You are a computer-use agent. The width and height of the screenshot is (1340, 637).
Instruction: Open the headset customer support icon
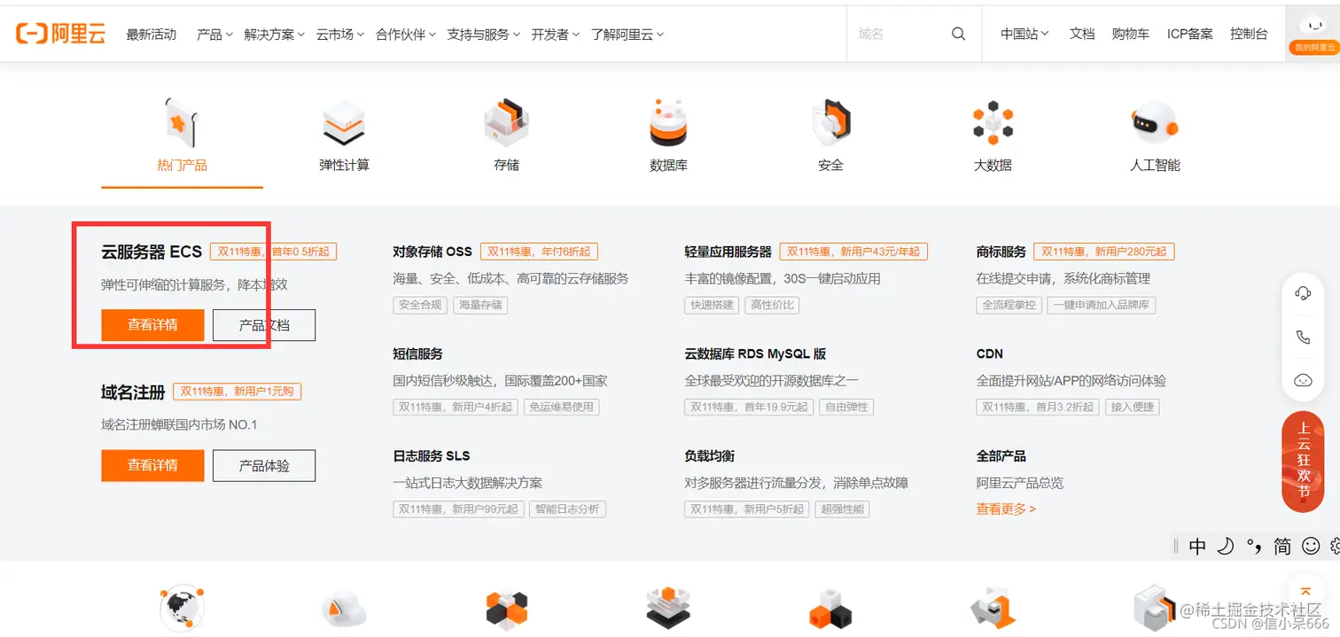coord(1302,293)
